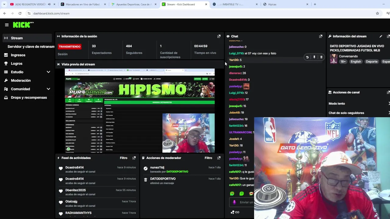Viewport: 390px width, 219px height.
Task: Reply to Yart30 chat message
Action: [307, 57]
